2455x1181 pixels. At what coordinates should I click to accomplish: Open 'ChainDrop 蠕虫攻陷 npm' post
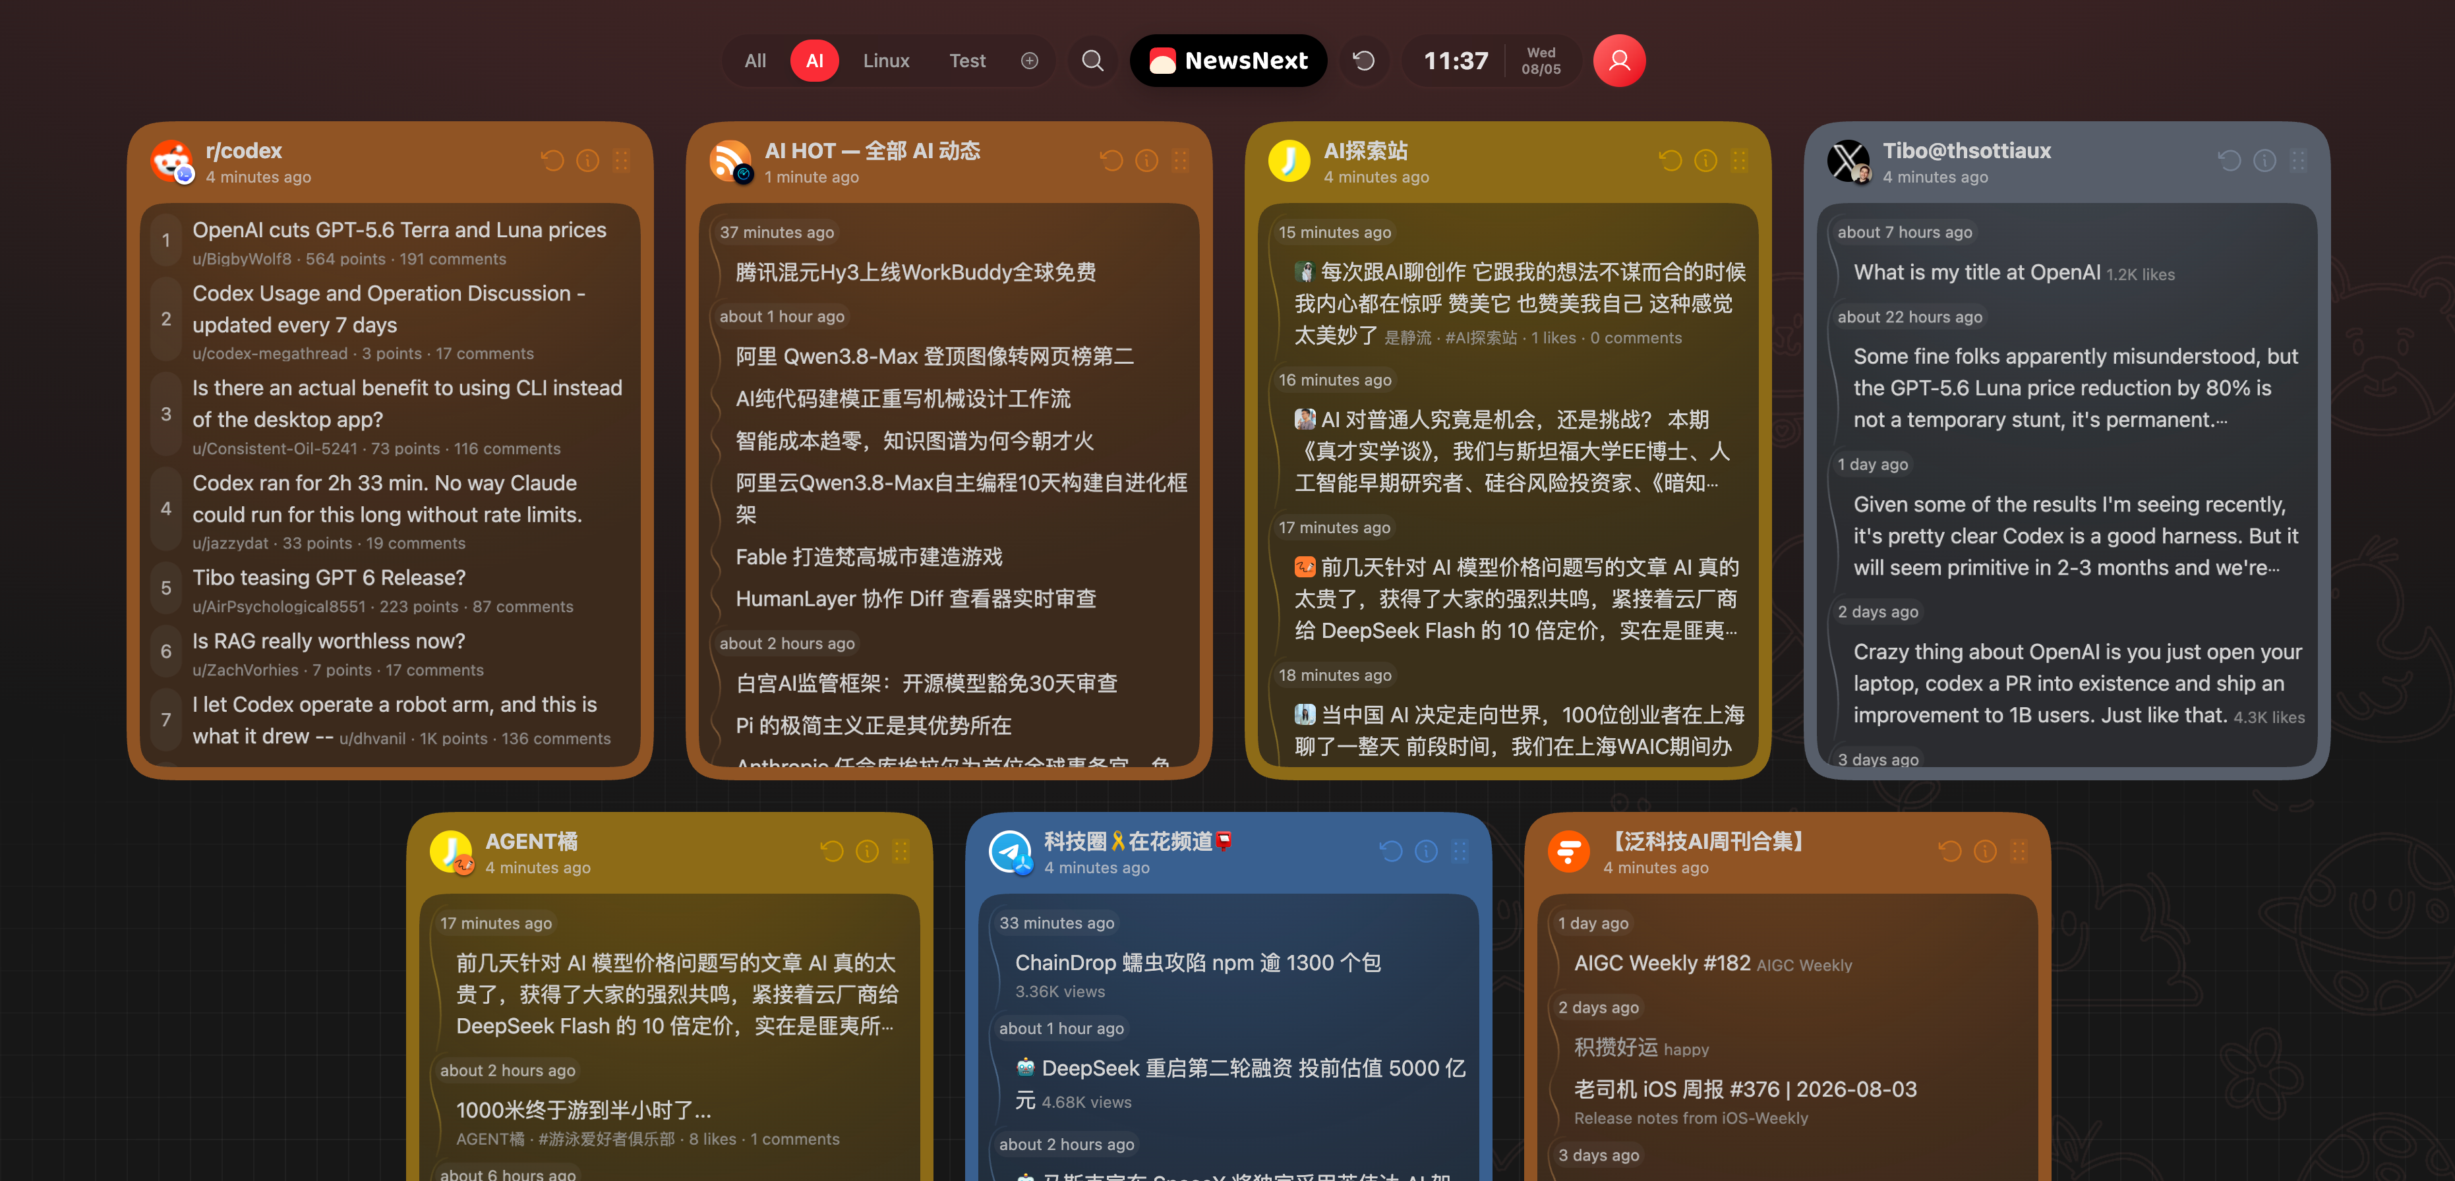point(1198,964)
